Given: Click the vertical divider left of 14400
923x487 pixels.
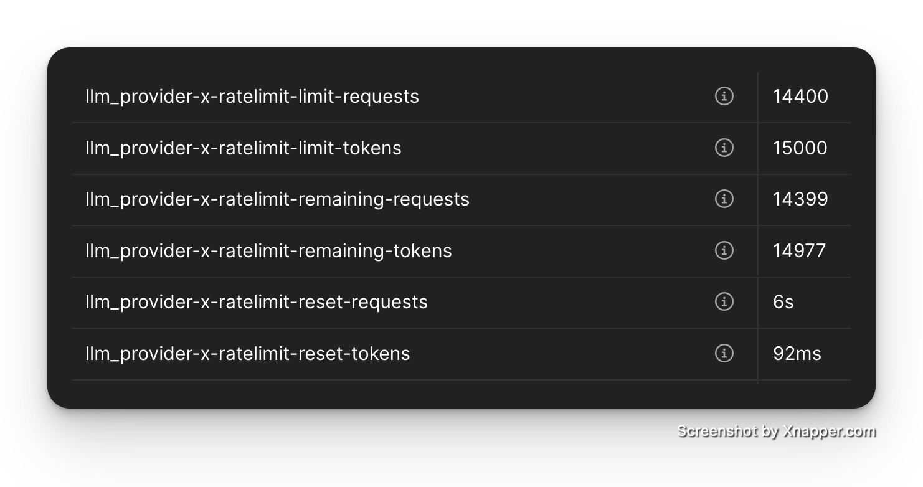Looking at the screenshot, I should tap(758, 97).
